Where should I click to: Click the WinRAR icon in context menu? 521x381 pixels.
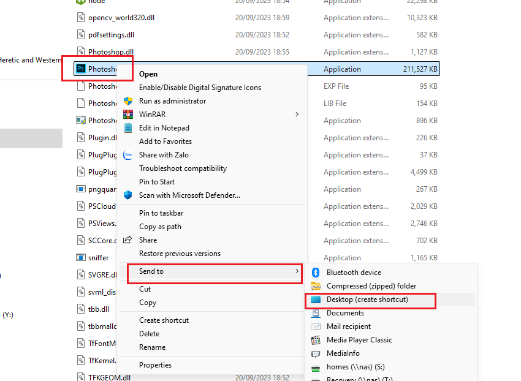128,115
